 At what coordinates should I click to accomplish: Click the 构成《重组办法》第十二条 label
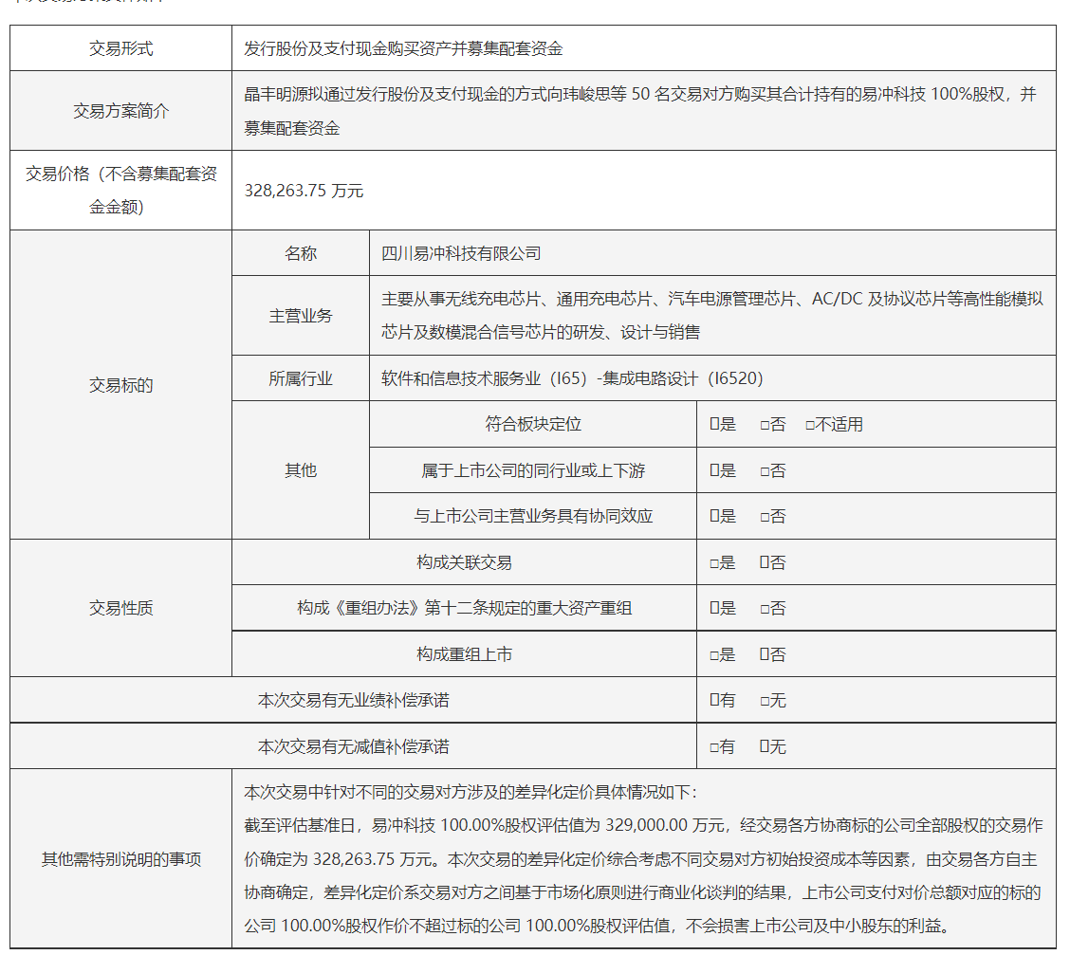(x=464, y=608)
